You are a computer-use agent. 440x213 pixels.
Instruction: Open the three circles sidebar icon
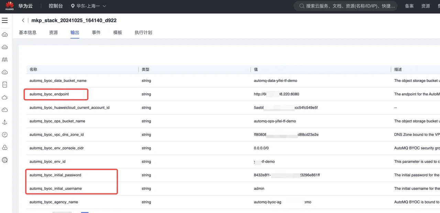pyautogui.click(x=5, y=147)
